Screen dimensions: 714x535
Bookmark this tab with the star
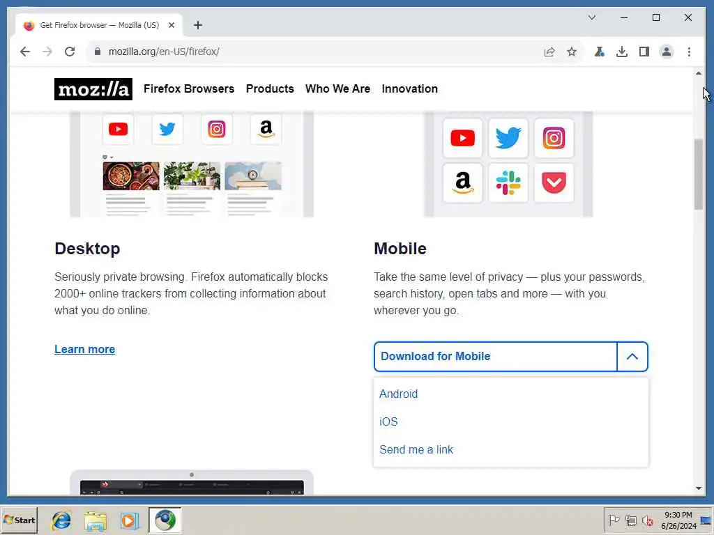pos(572,52)
